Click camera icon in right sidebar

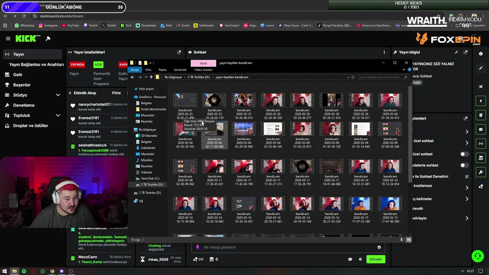click(481, 158)
